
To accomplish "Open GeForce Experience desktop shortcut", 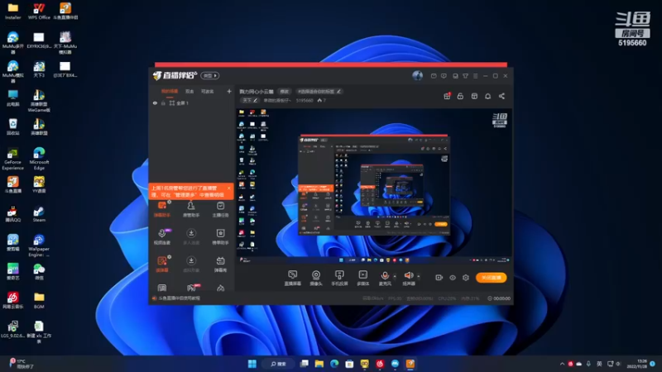I will pos(12,159).
